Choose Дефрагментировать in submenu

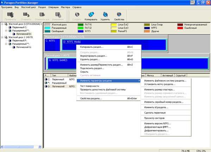pyautogui.click(x=166, y=130)
